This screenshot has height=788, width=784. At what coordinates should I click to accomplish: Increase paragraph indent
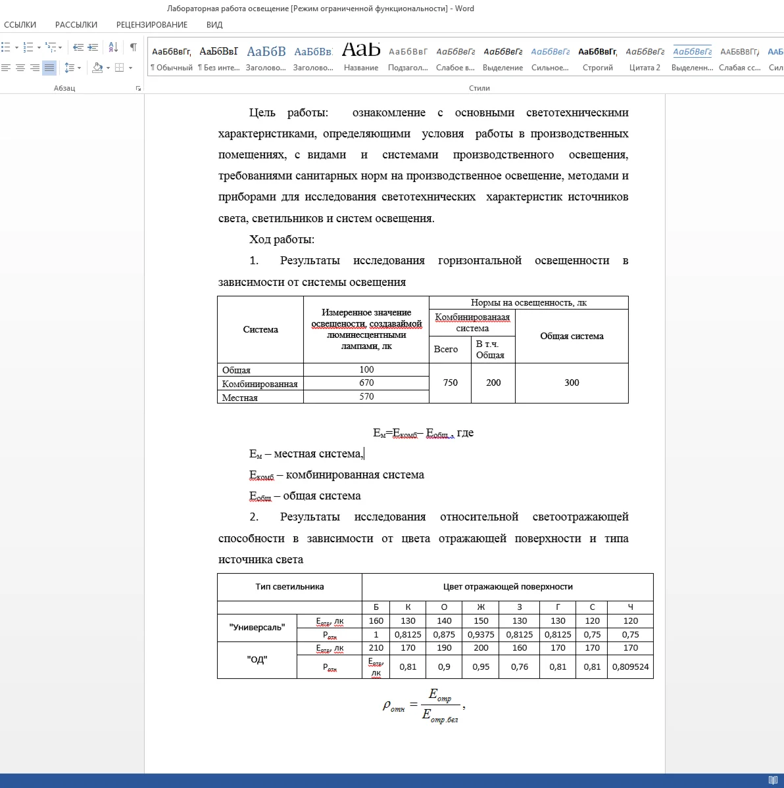93,47
